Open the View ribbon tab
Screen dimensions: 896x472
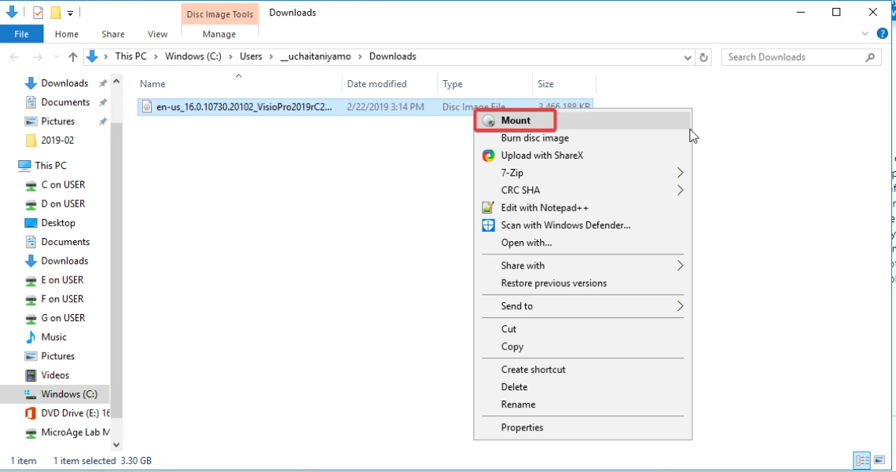pos(157,35)
